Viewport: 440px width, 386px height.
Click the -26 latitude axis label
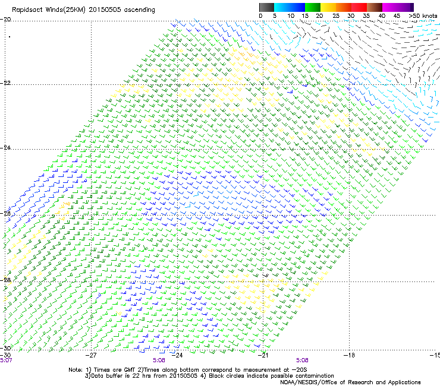coord(5,214)
